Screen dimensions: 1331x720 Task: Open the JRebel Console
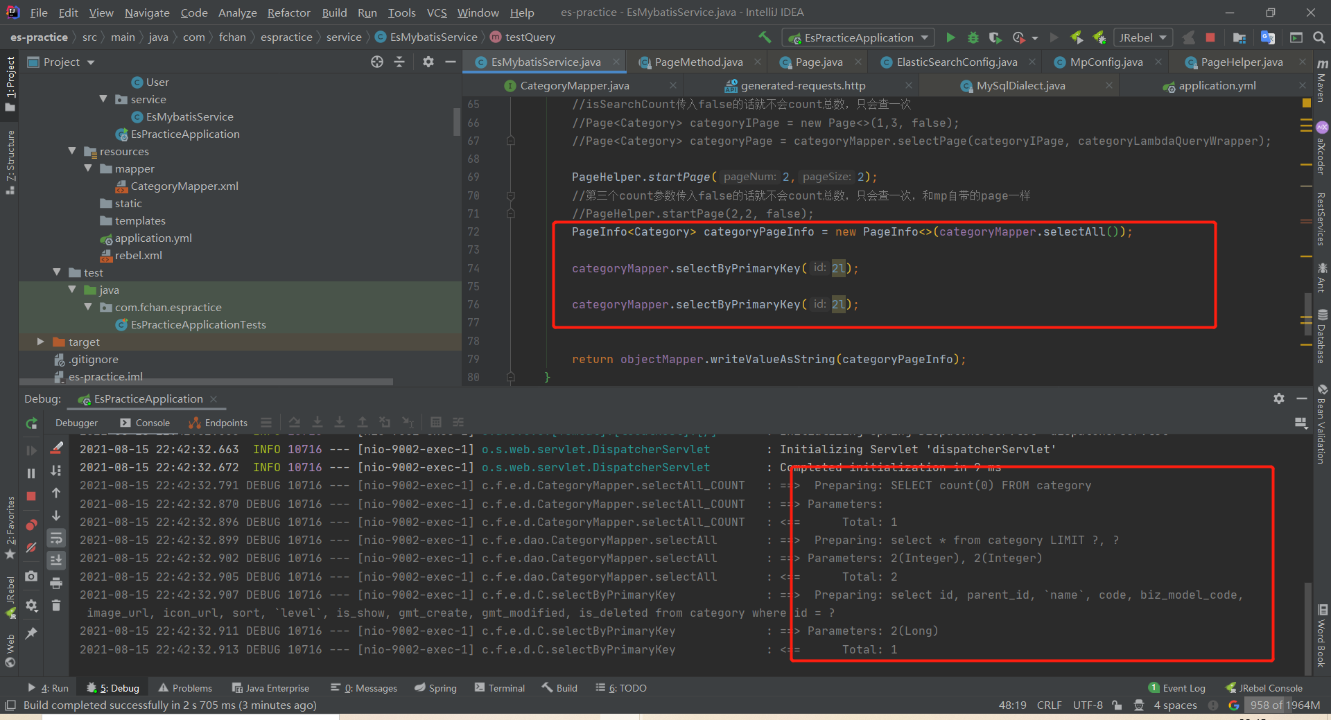[x=1264, y=688]
